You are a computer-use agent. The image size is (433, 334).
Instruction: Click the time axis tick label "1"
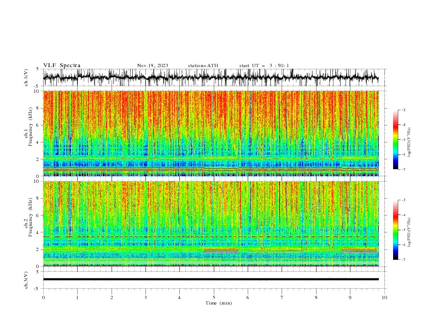(x=77, y=297)
